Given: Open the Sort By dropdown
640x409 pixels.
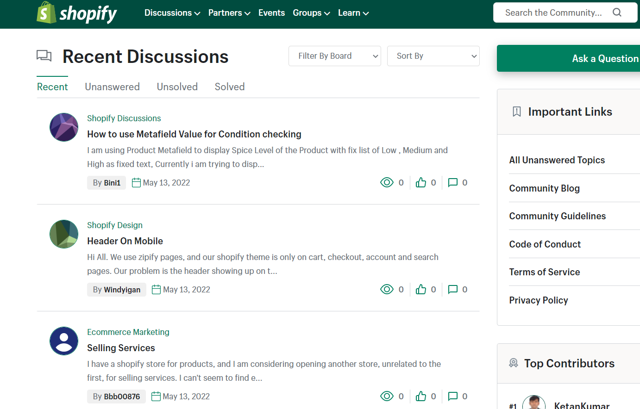Looking at the screenshot, I should [x=433, y=56].
